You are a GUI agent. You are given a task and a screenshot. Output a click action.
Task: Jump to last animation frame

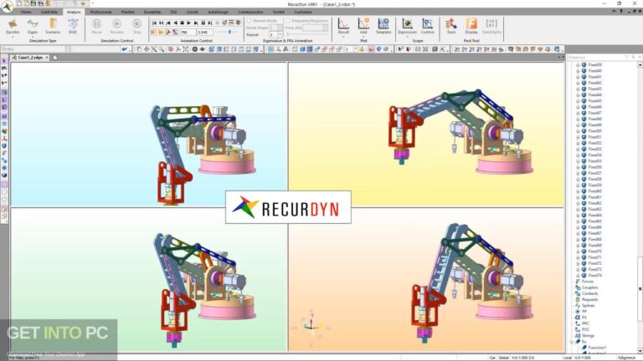[210, 23]
